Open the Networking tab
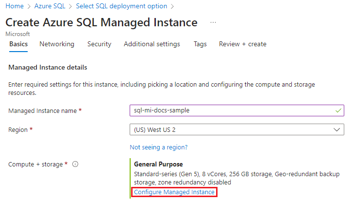Viewport: 353px width, 201px height. click(57, 44)
